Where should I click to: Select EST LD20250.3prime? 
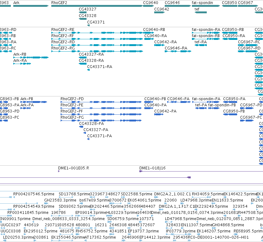coord(18,237)
